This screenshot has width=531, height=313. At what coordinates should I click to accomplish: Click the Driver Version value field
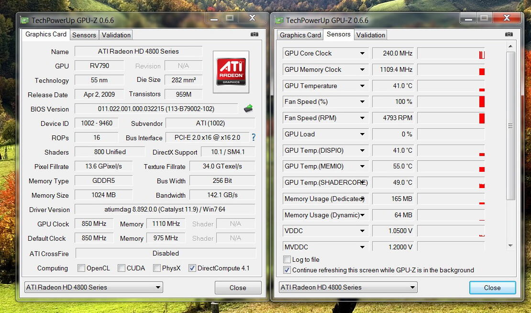pyautogui.click(x=165, y=209)
